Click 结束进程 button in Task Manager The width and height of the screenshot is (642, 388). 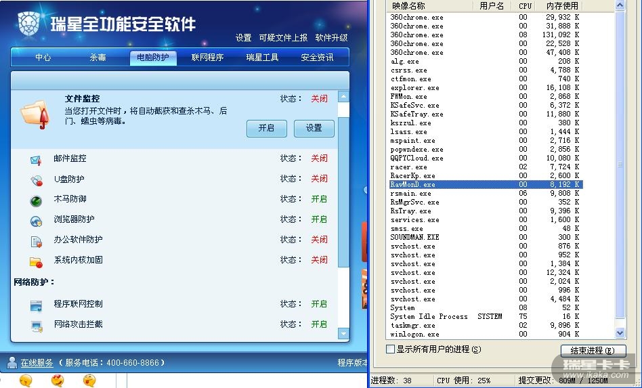(x=593, y=351)
